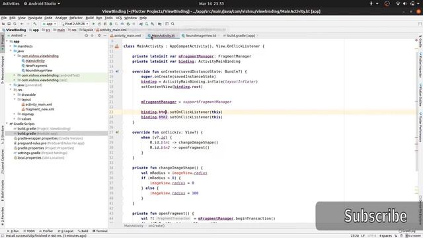
Task: Open the VCS menu
Action: point(119,18)
